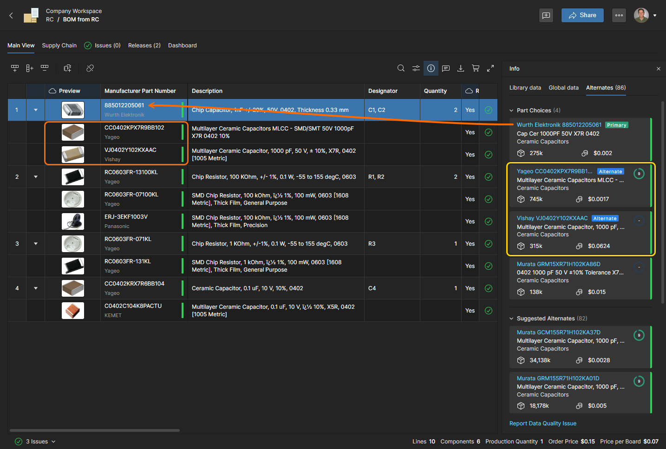The height and width of the screenshot is (449, 666).
Task: Click the Share button
Action: coord(582,15)
